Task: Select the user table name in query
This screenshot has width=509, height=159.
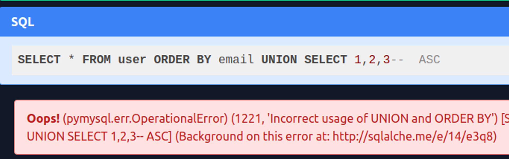Action: click(x=132, y=60)
